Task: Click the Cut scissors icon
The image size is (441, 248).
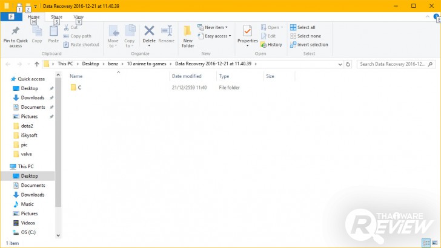Action: 66,27
